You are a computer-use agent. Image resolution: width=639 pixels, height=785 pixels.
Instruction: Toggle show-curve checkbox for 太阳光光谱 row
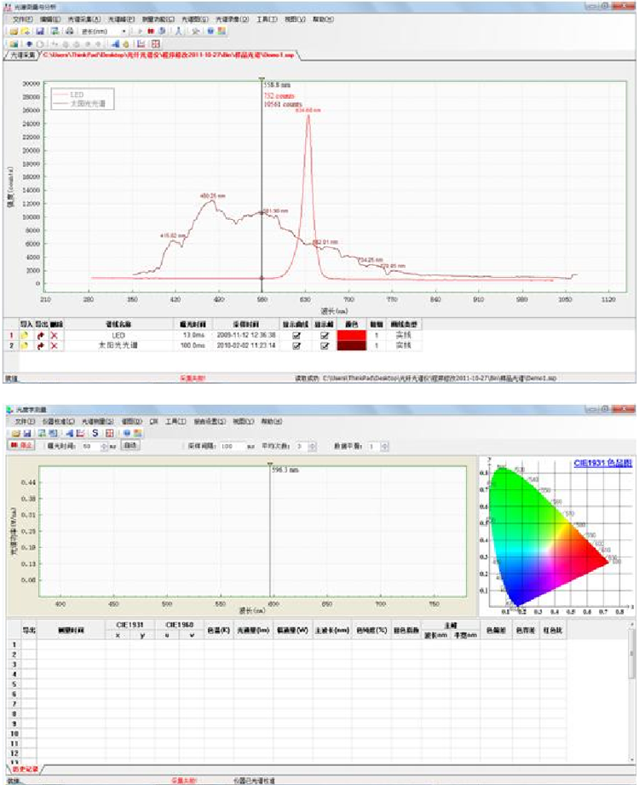pyautogui.click(x=296, y=346)
